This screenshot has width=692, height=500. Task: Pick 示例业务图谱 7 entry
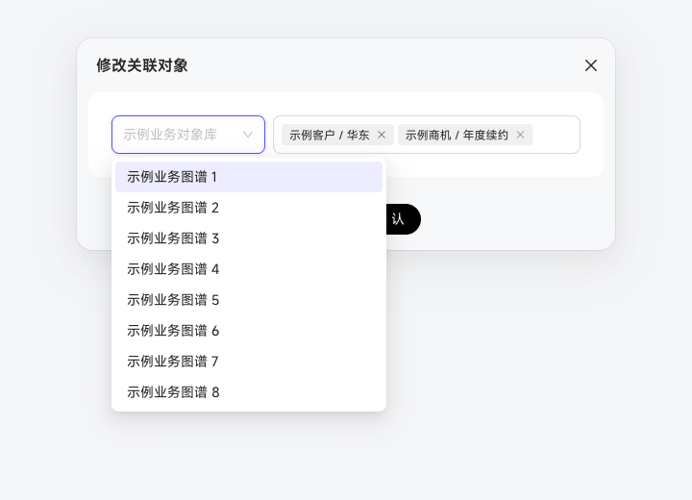(249, 362)
